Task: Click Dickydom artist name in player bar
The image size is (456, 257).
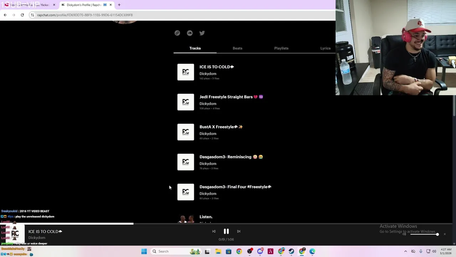Action: (x=37, y=238)
